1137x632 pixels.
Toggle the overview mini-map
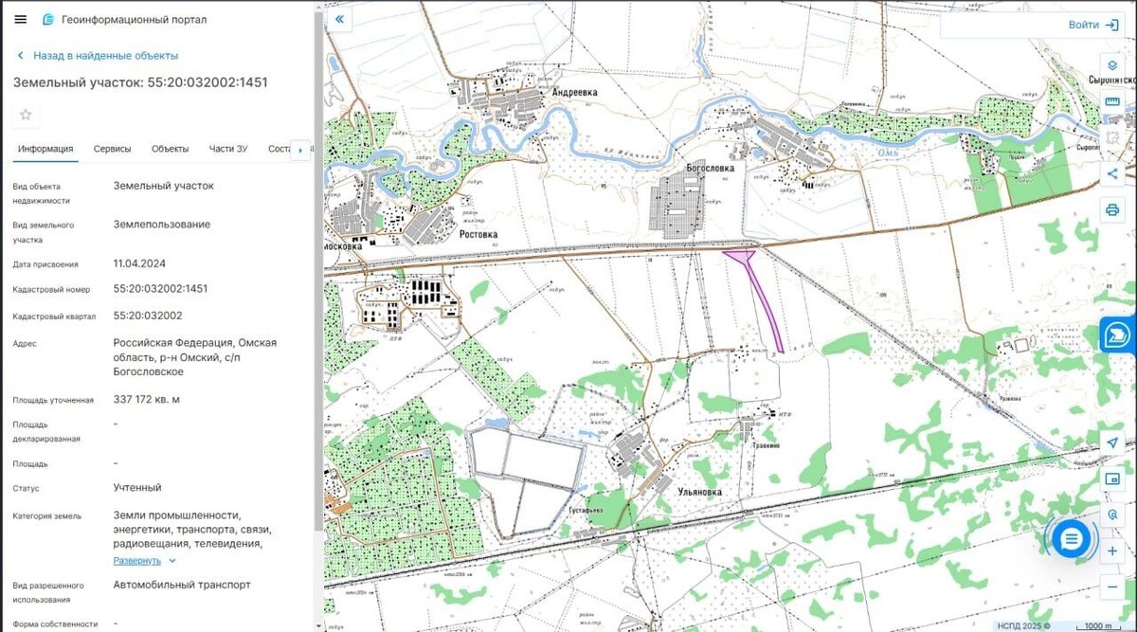tap(1112, 479)
